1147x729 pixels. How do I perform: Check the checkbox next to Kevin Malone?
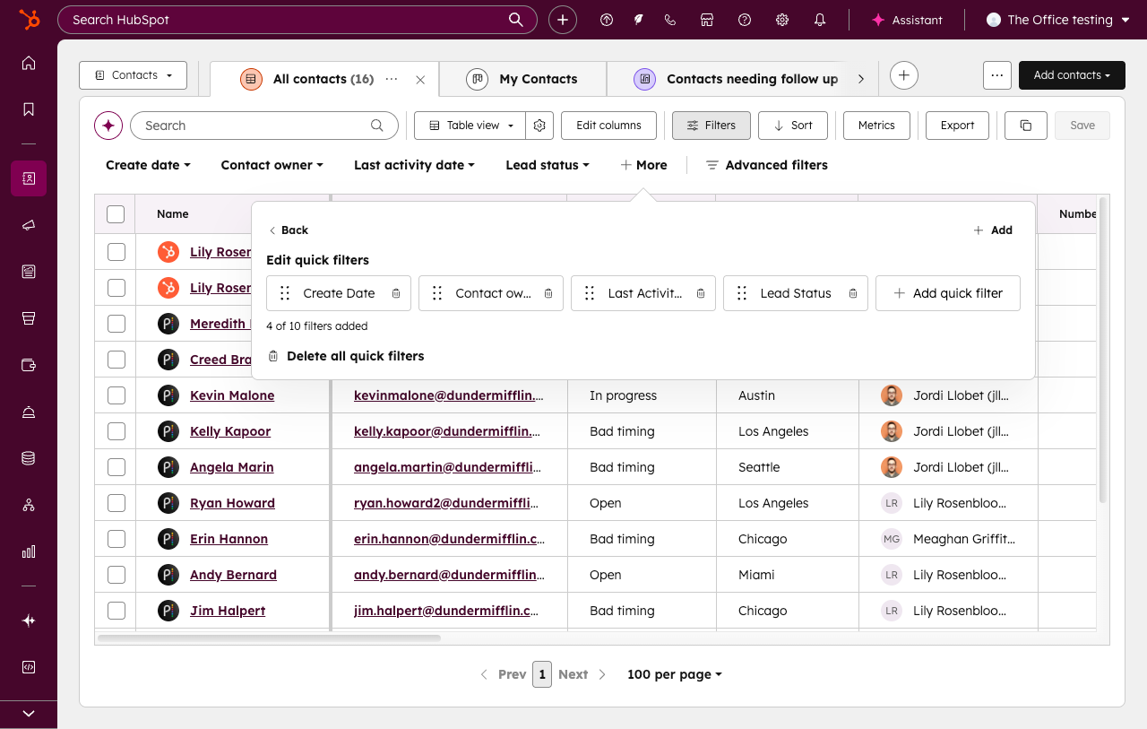[116, 395]
